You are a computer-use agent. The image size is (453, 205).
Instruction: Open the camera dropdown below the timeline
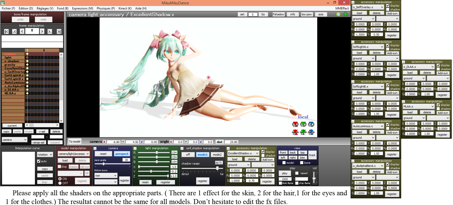point(15,140)
